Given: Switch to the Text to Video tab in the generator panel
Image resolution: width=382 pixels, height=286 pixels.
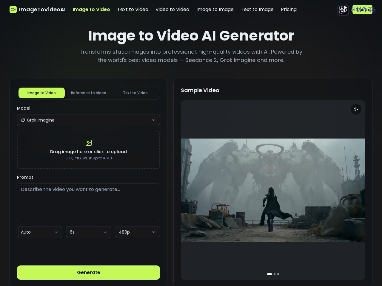Looking at the screenshot, I should 135,93.
